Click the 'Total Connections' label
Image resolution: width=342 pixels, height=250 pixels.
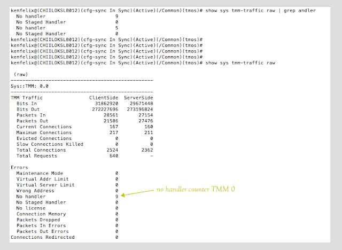coord(41,150)
